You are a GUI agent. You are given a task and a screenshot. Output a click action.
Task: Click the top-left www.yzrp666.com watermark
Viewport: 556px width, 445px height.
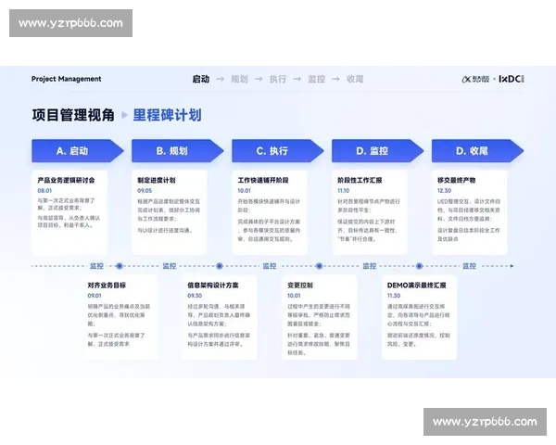pyautogui.click(x=70, y=23)
